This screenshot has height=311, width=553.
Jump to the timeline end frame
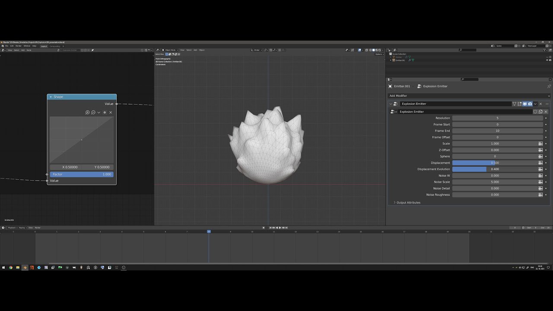[x=286, y=228]
